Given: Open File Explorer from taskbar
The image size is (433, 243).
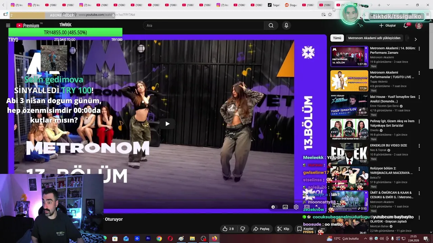Looking at the screenshot, I should (192, 239).
